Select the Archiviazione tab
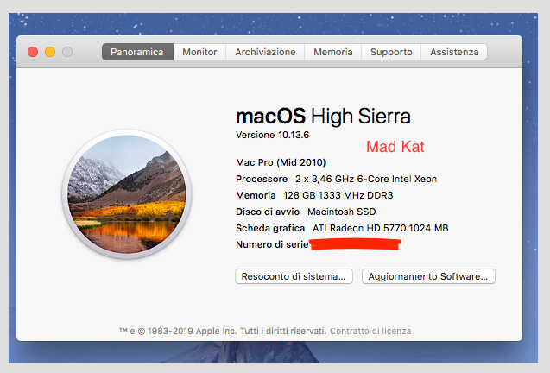The width and height of the screenshot is (550, 373). [x=265, y=52]
